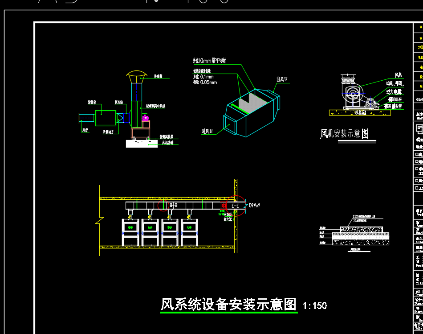Toggle the second checkbox in title block
Image resolution: width=423 pixels, height=334 pixels.
pos(417,161)
